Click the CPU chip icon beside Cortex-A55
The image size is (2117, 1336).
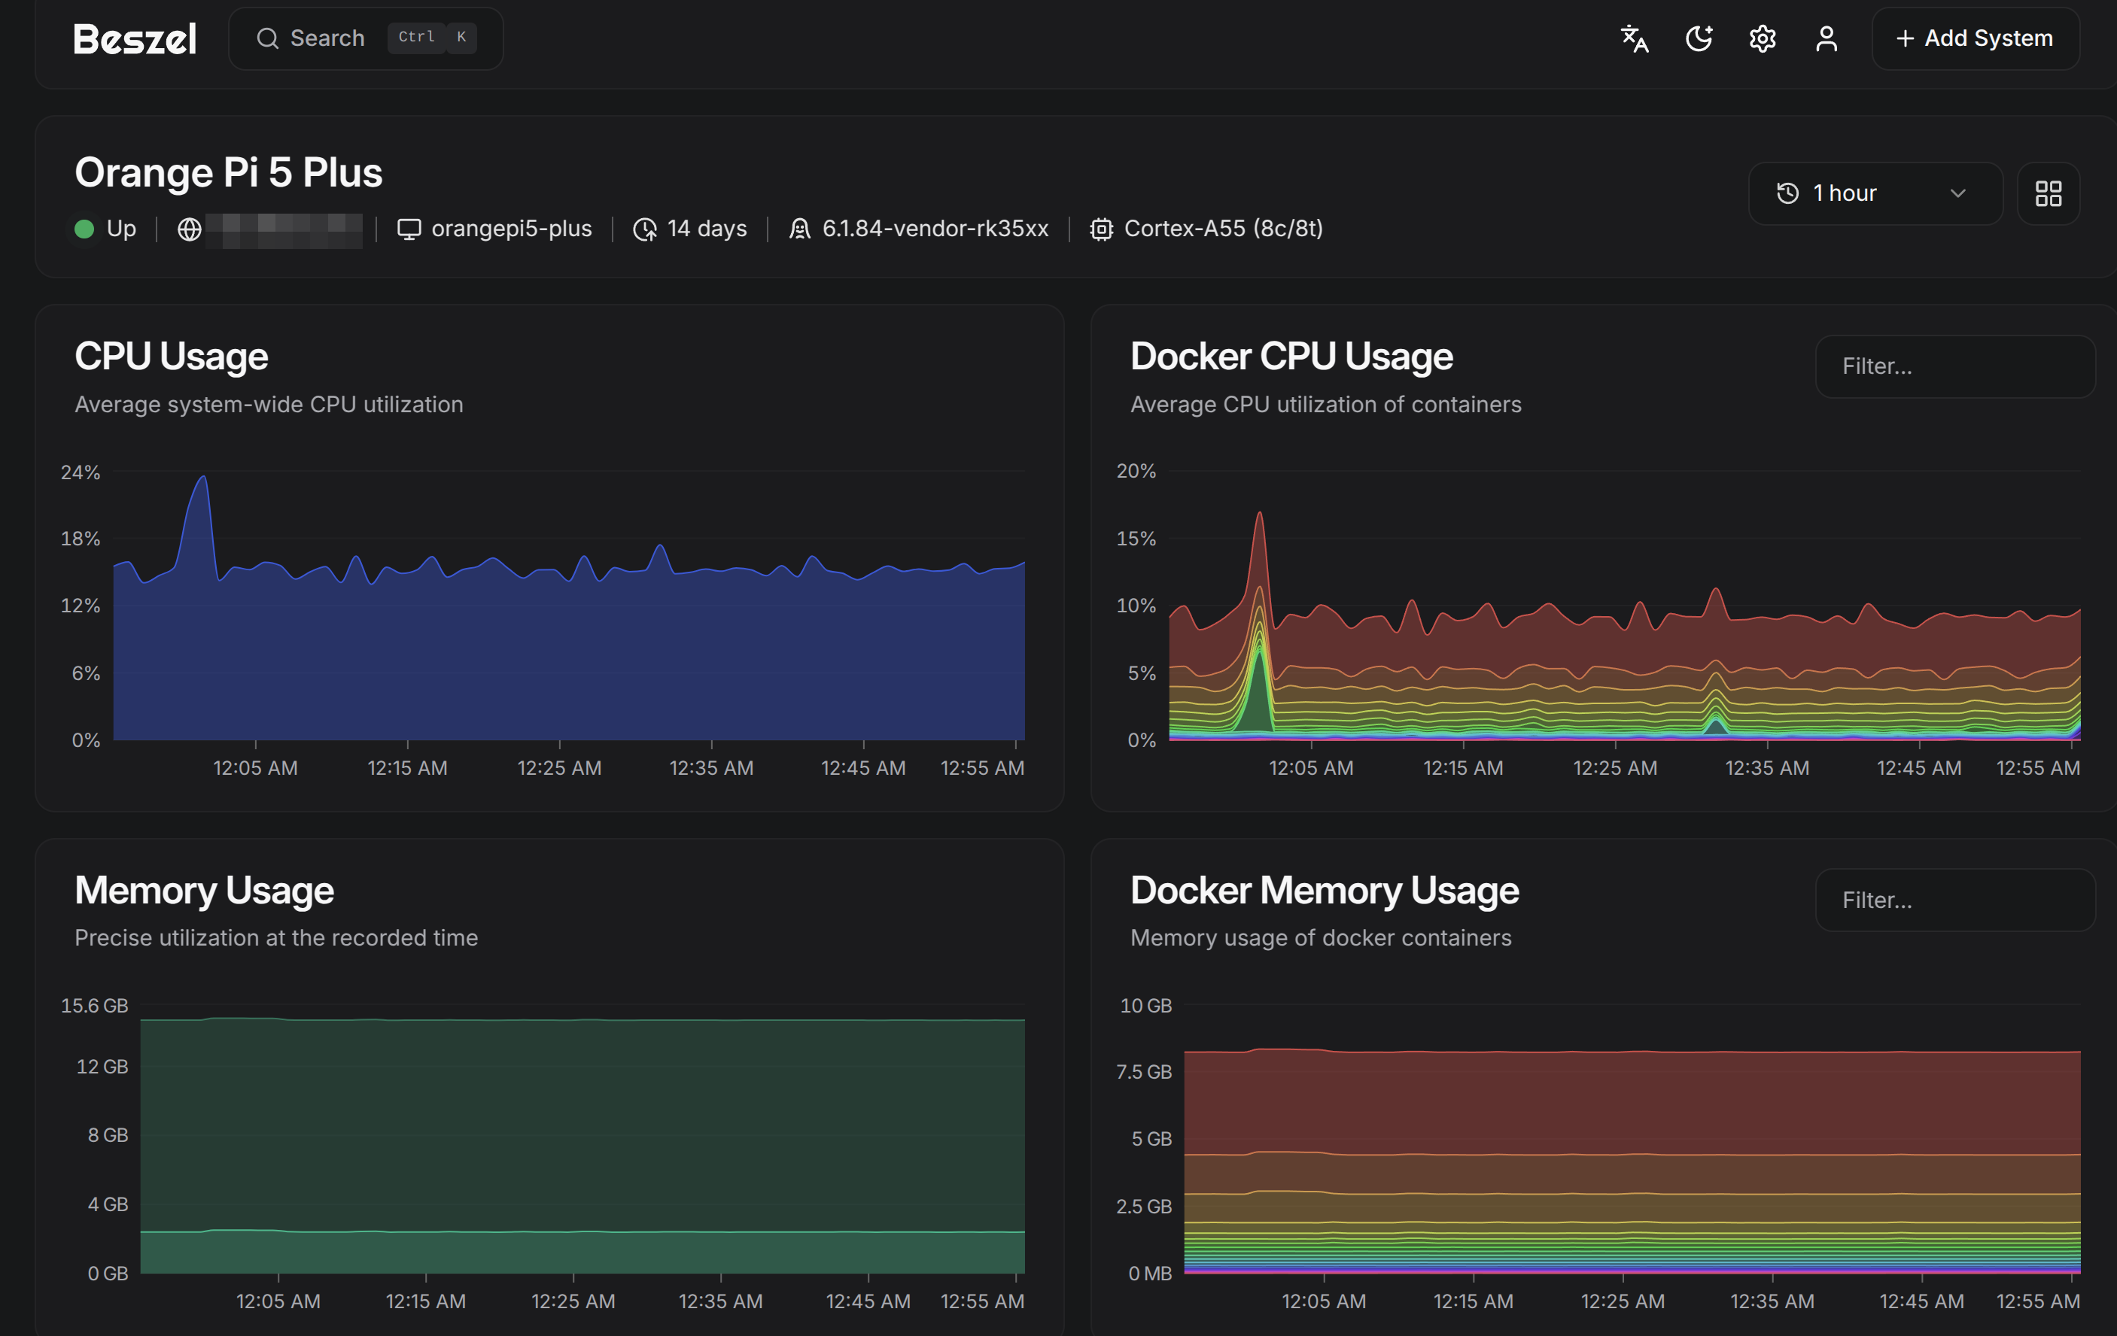1102,229
